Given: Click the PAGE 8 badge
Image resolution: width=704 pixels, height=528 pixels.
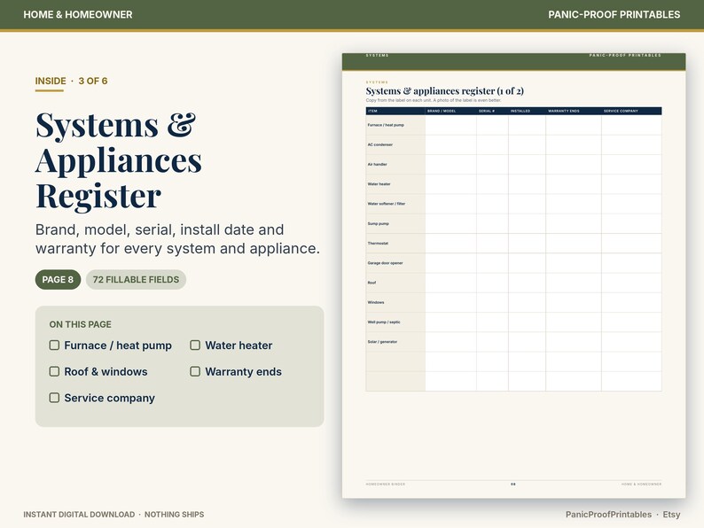Looking at the screenshot, I should click(x=58, y=279).
